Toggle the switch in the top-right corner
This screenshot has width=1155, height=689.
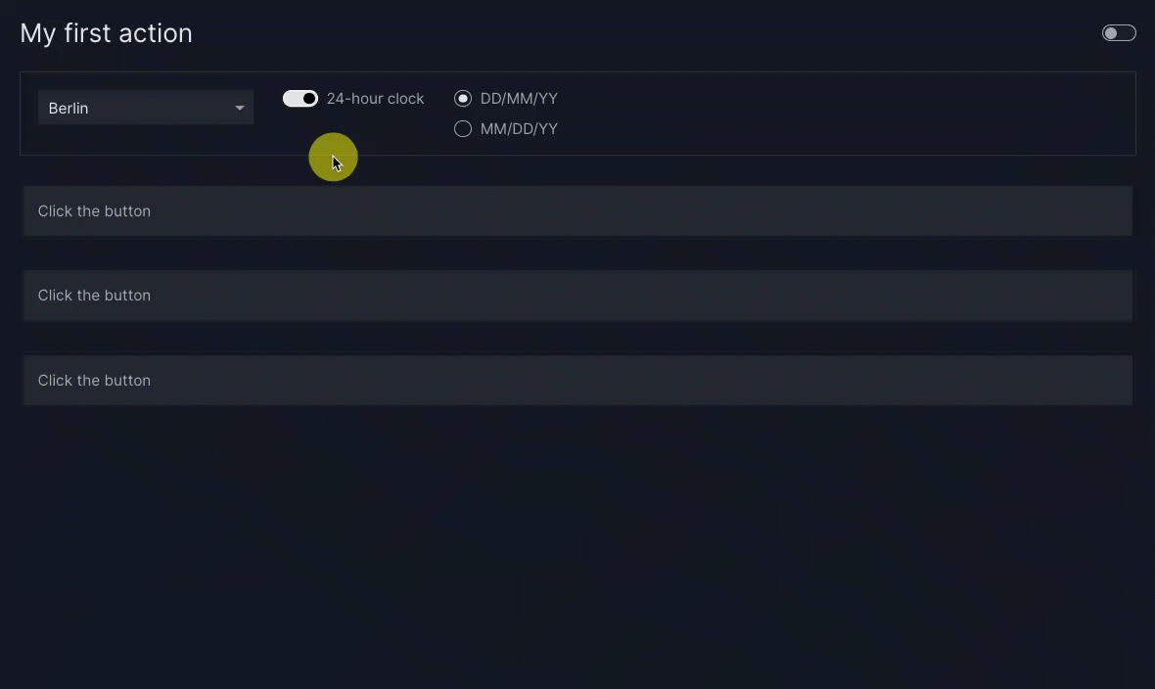[x=1119, y=33]
